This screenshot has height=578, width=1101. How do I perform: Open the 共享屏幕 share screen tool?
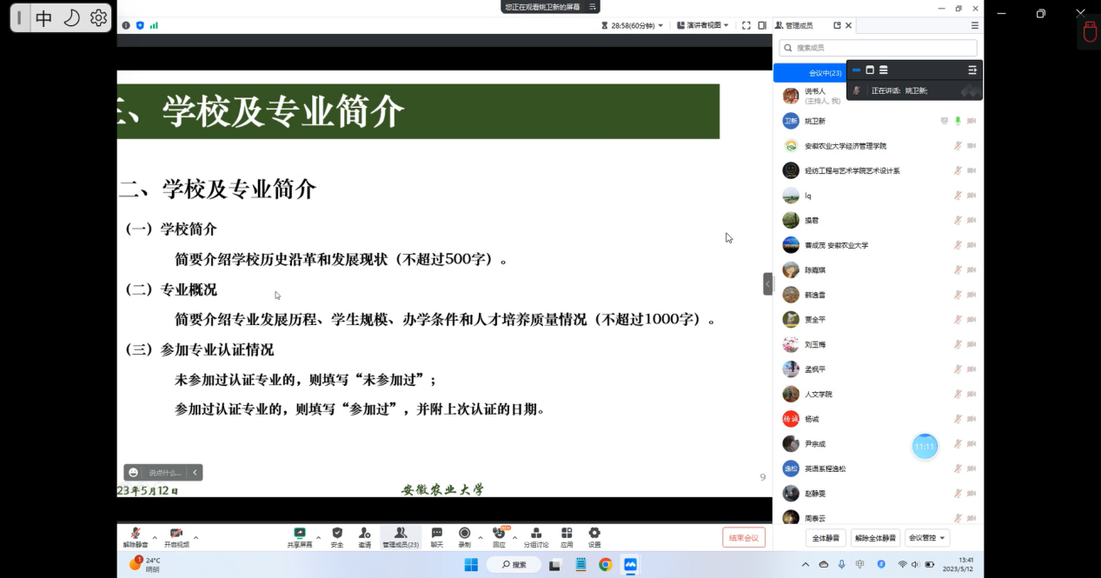tap(300, 536)
